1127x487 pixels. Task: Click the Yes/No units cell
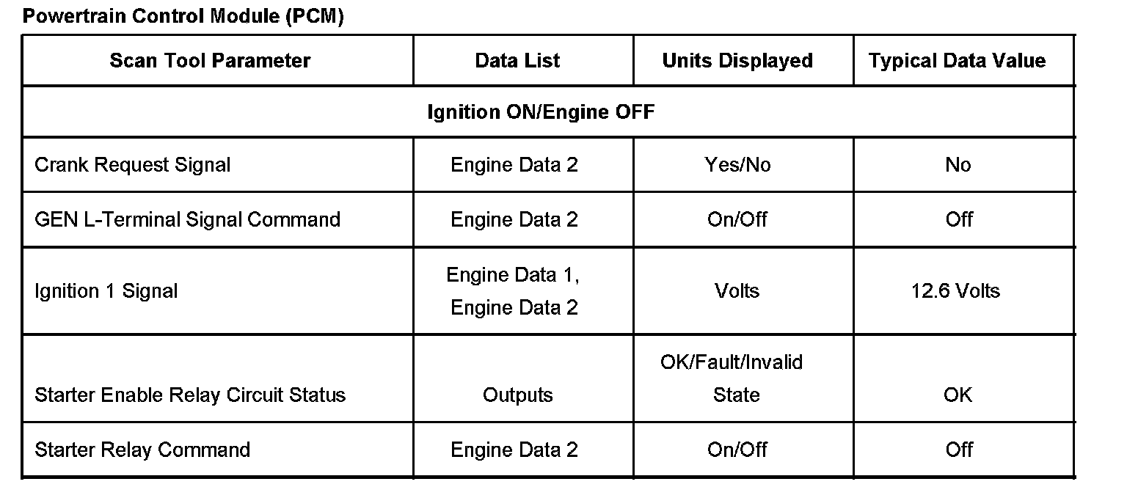[x=737, y=165]
